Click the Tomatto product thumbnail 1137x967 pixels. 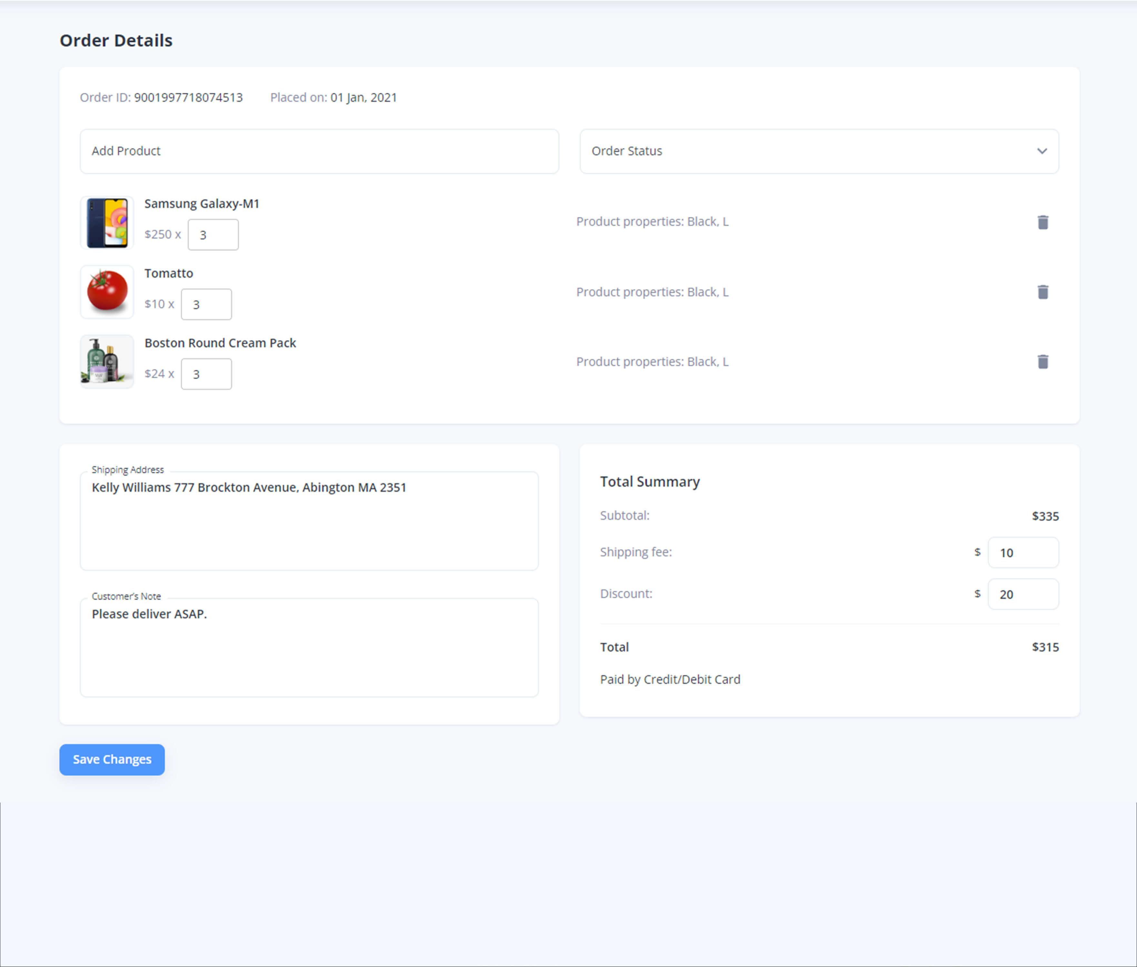[x=107, y=292]
